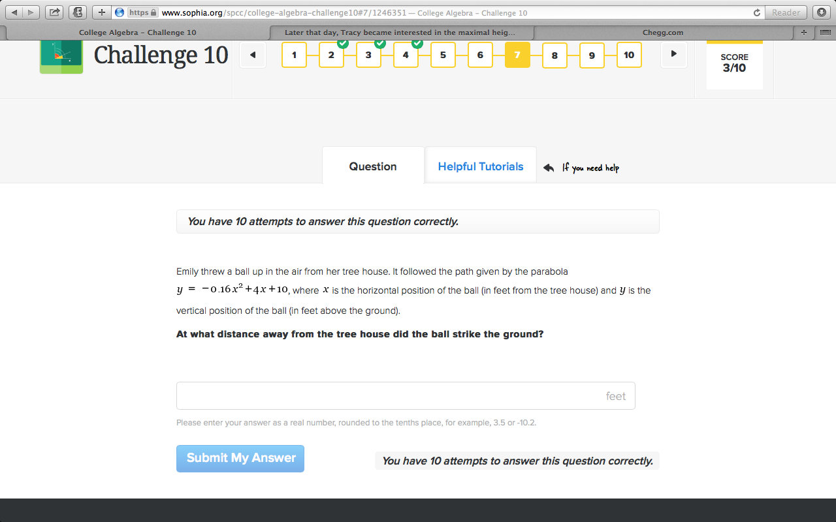Click the answer input field
Screen dimensions: 836x522
click(405, 395)
